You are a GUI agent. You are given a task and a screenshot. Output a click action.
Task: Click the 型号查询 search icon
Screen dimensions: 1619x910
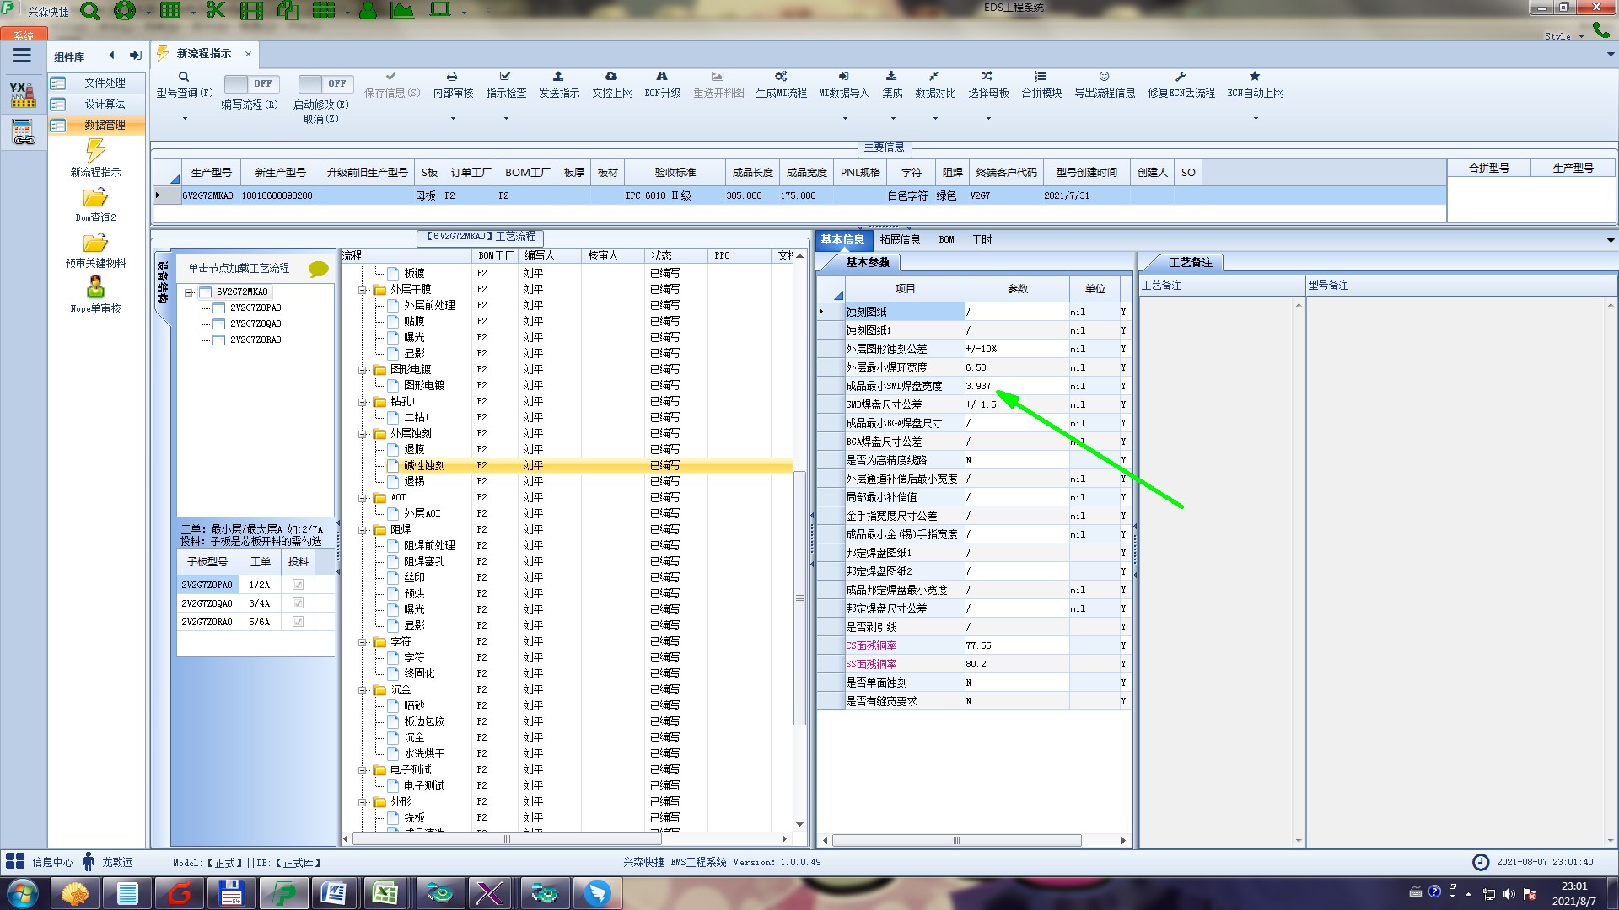point(183,77)
